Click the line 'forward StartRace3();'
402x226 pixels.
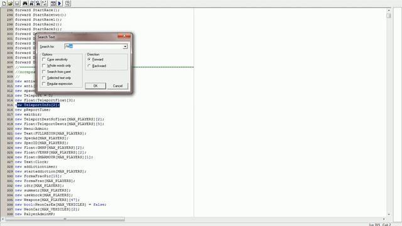(x=38, y=30)
